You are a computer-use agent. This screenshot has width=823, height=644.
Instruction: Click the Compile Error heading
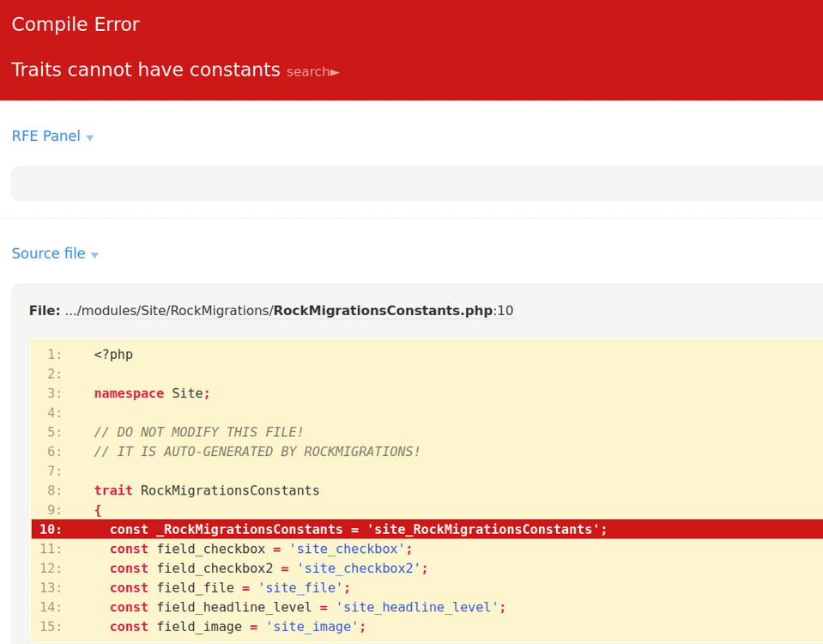[x=76, y=25]
